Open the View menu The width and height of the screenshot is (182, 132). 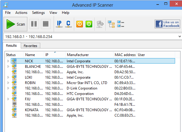coord(53,13)
